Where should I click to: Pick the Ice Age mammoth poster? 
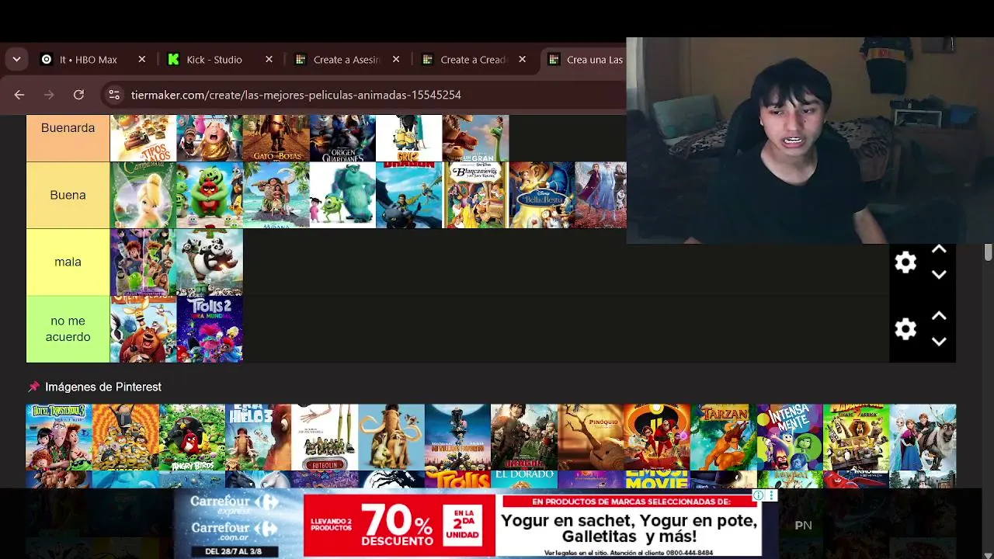(x=391, y=437)
